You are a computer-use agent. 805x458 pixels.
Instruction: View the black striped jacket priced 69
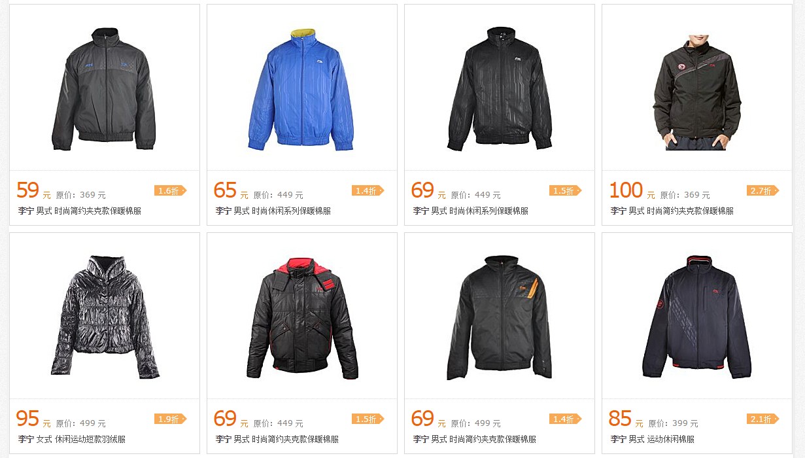[500, 89]
